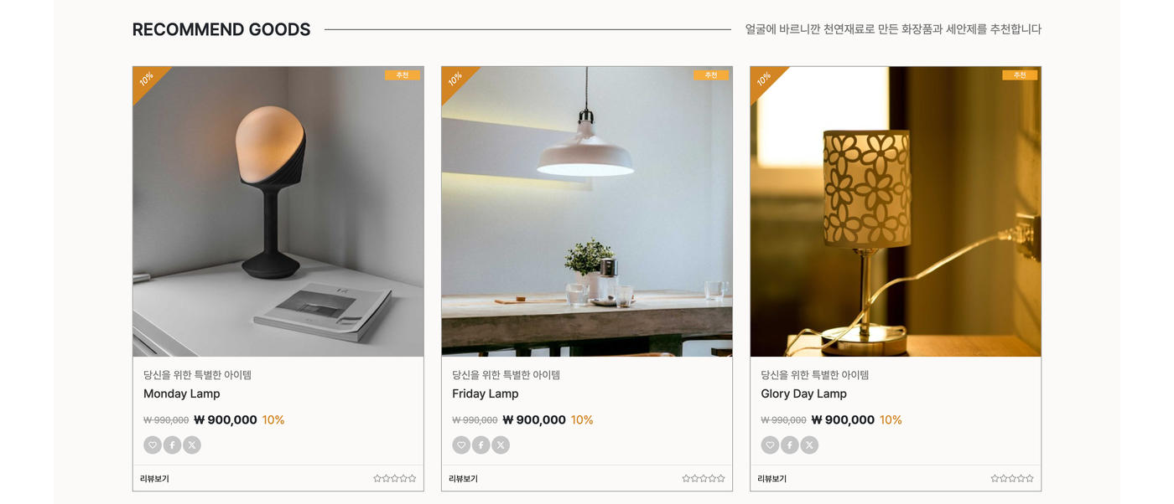Share Monday Lamp on X
The width and height of the screenshot is (1174, 504).
192,445
